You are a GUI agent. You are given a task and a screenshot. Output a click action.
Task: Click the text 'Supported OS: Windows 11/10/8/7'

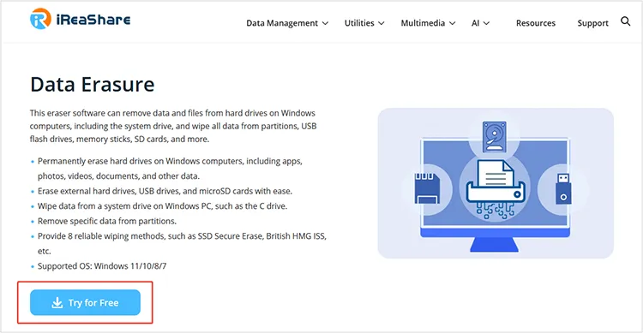[x=102, y=266]
